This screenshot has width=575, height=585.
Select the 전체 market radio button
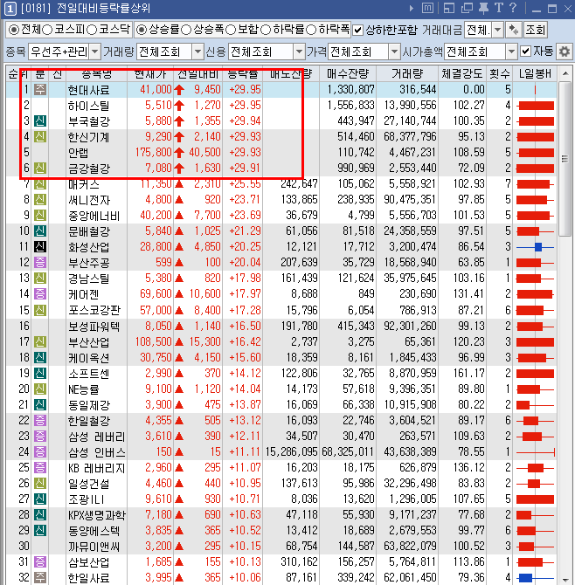click(x=14, y=30)
